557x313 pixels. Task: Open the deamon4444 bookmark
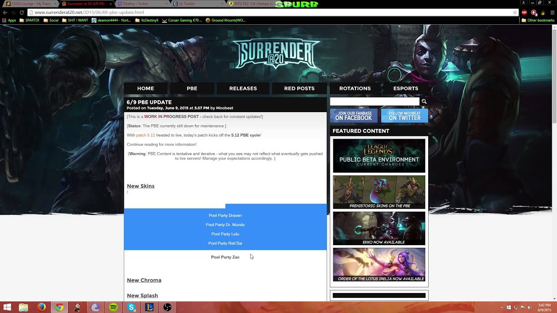pos(111,20)
